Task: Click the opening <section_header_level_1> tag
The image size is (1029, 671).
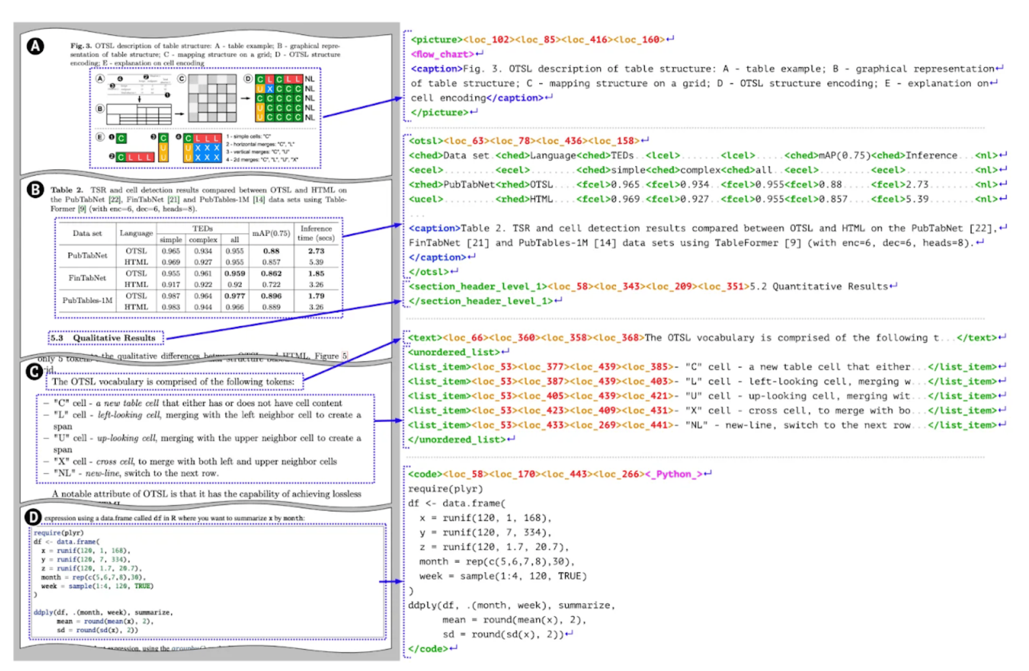Action: click(478, 286)
